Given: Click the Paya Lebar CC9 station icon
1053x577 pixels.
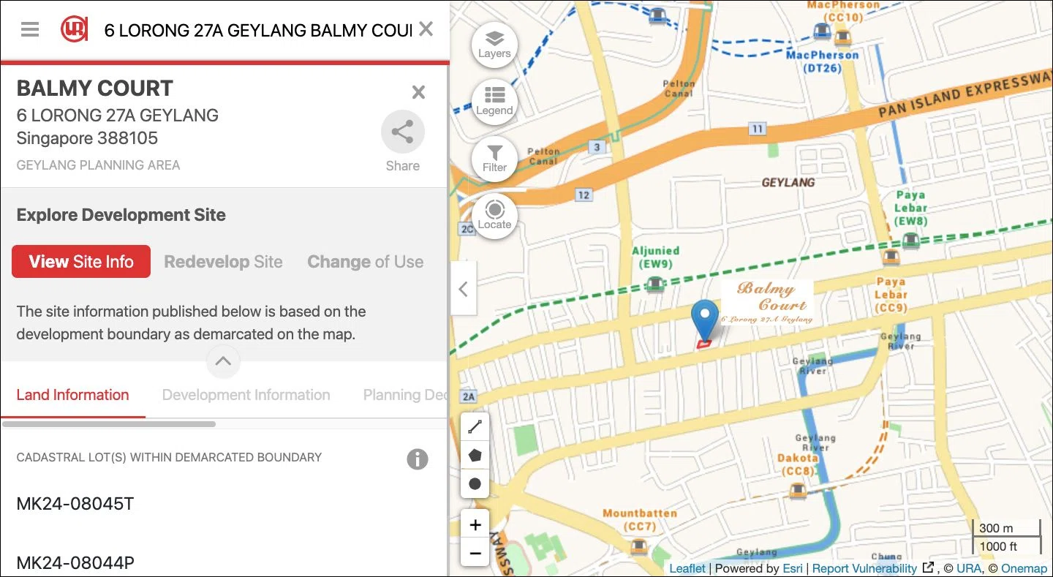Looking at the screenshot, I should pyautogui.click(x=890, y=257).
